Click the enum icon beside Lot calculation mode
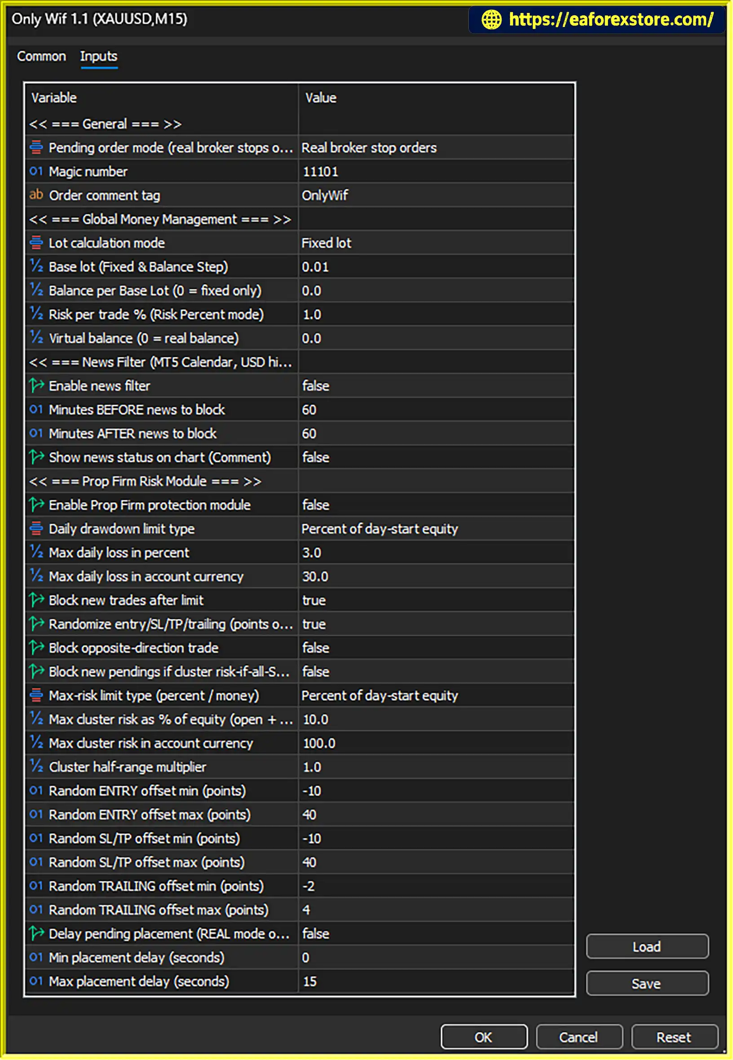Image resolution: width=733 pixels, height=1060 pixels. [36, 242]
